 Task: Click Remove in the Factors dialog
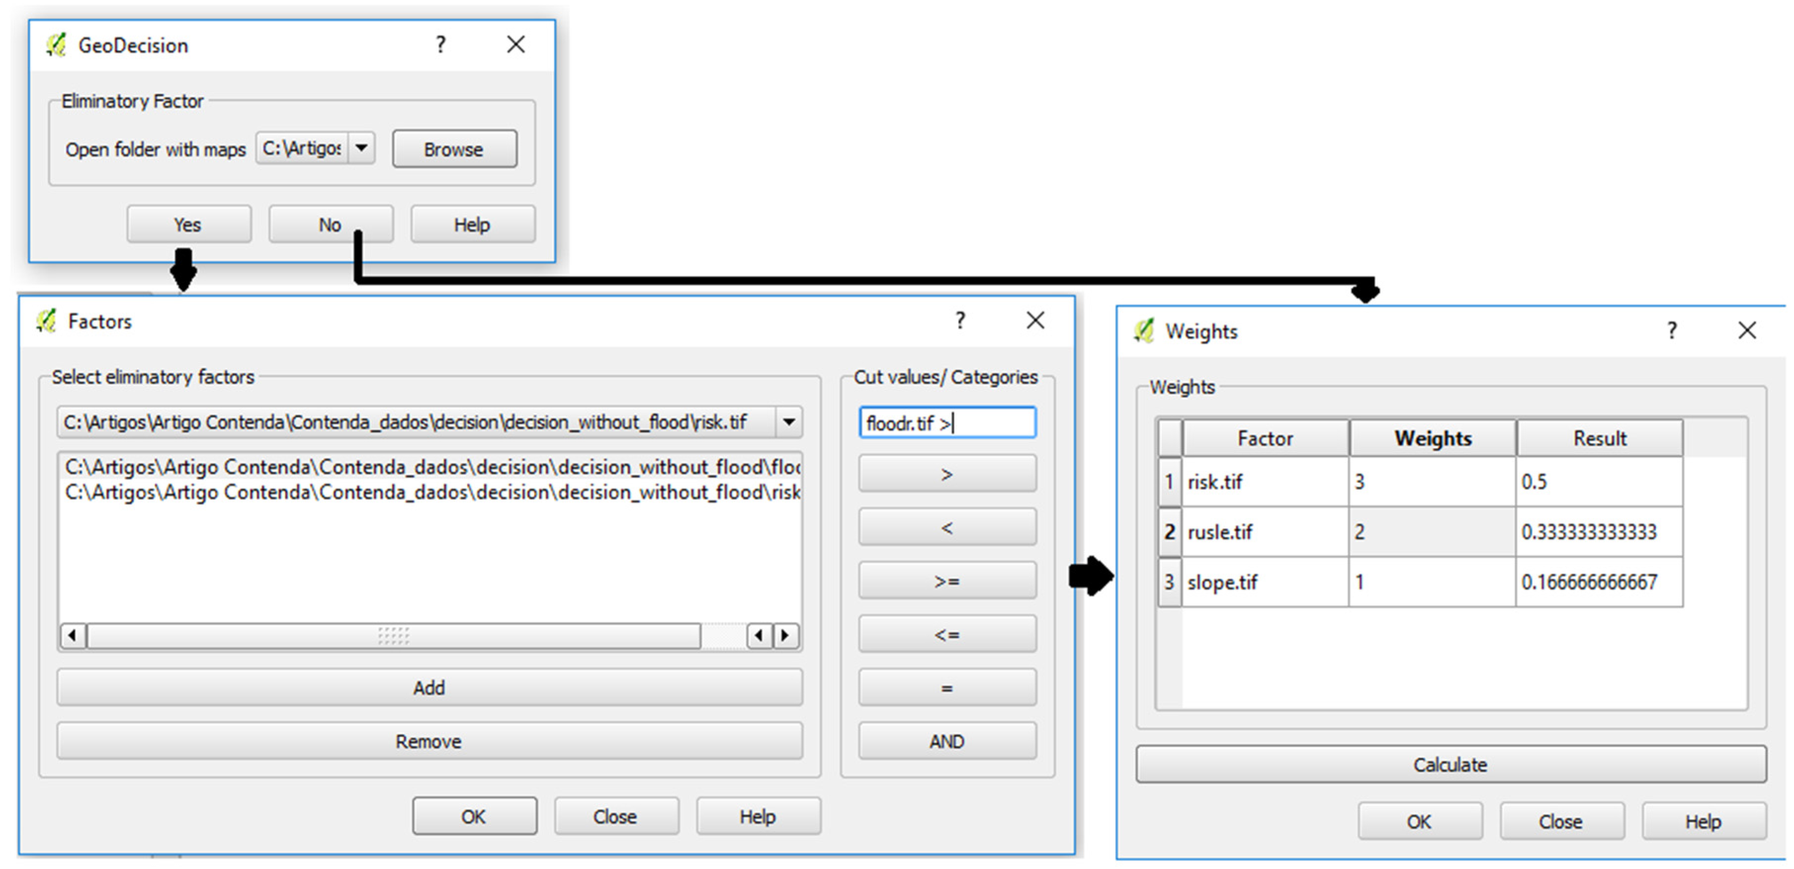pos(430,742)
